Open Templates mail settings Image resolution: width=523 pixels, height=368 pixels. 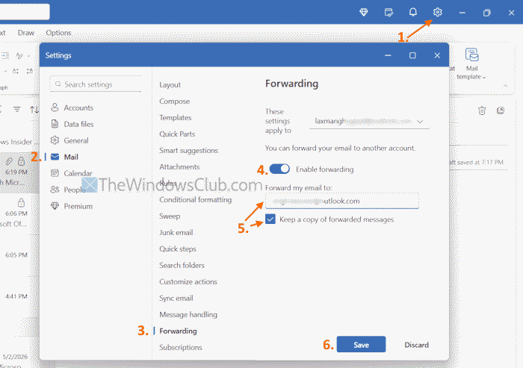click(176, 117)
